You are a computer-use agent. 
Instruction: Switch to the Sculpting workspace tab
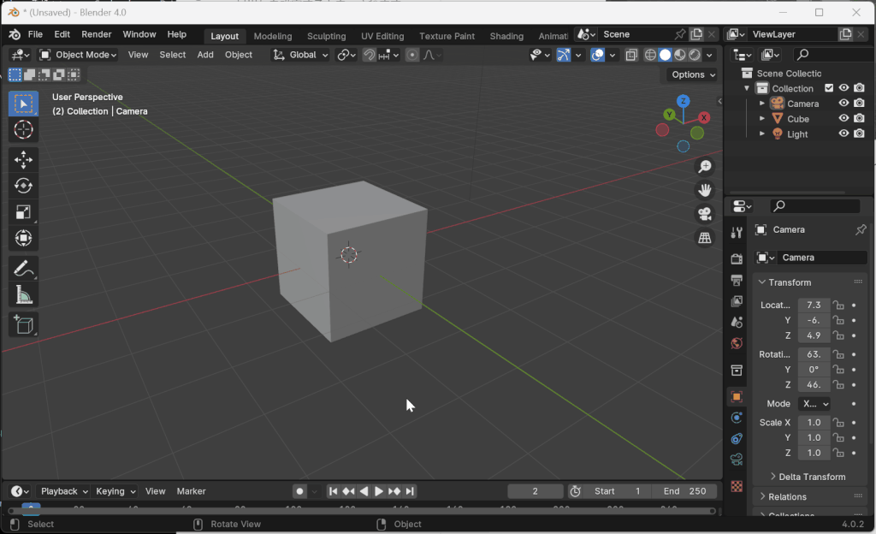pyautogui.click(x=326, y=36)
